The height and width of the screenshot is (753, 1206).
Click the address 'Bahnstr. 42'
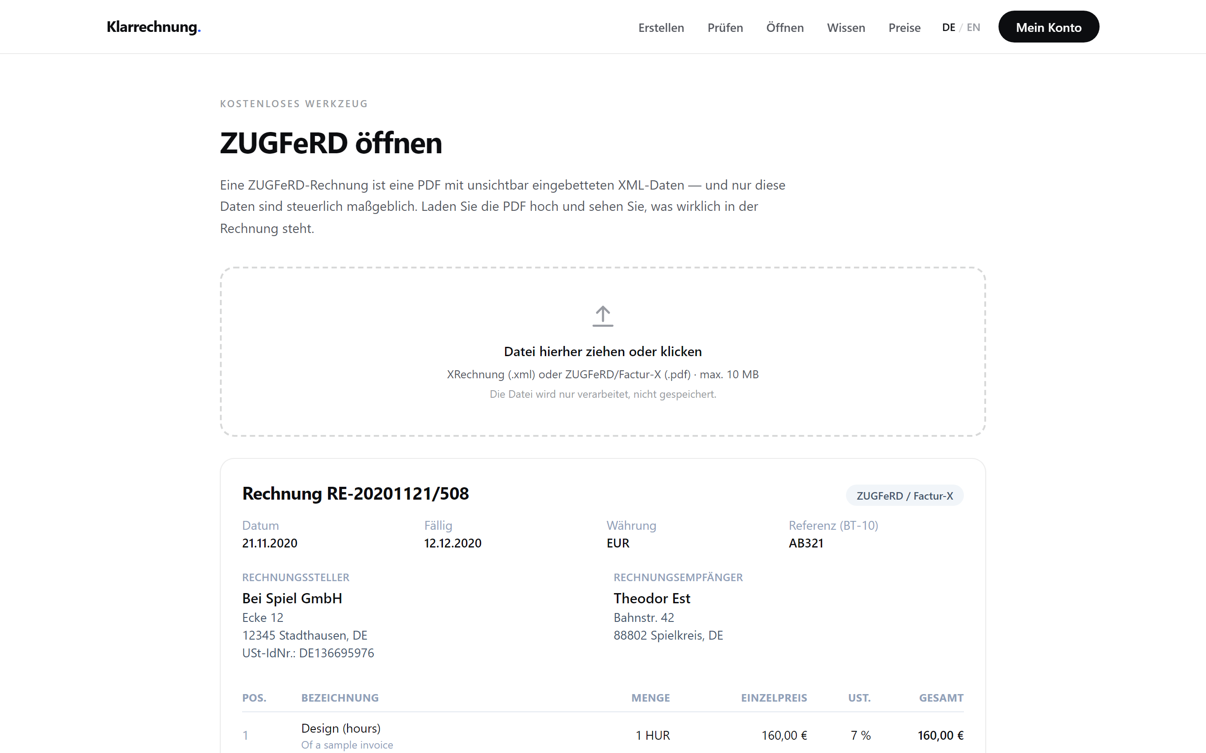coord(643,617)
